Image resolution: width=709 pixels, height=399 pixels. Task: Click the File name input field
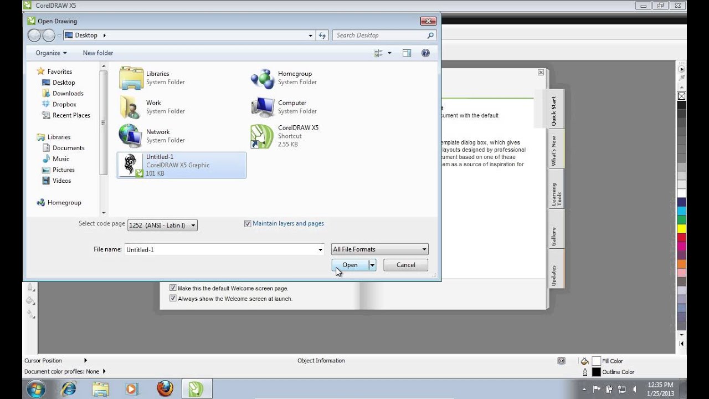point(220,250)
